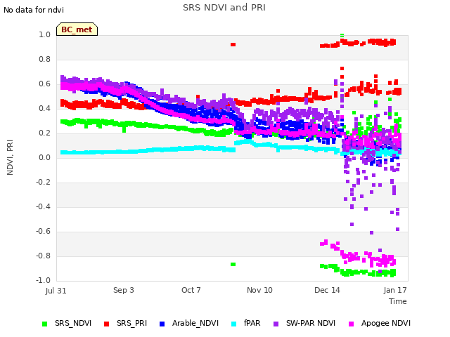The height and width of the screenshot is (337, 450).
Task: Toggle the Apogee NDVI series legend label
Action: pos(386,323)
